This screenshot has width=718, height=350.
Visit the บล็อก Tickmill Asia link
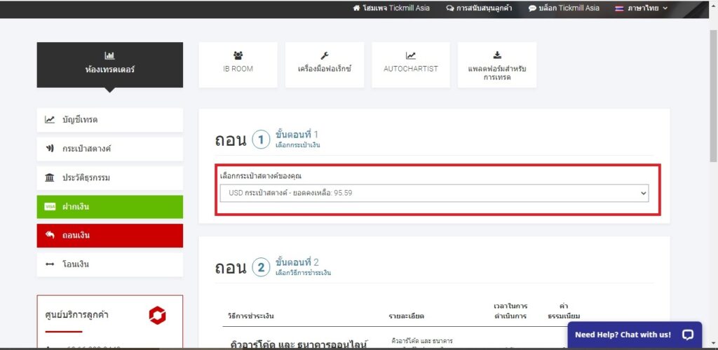pyautogui.click(x=564, y=8)
